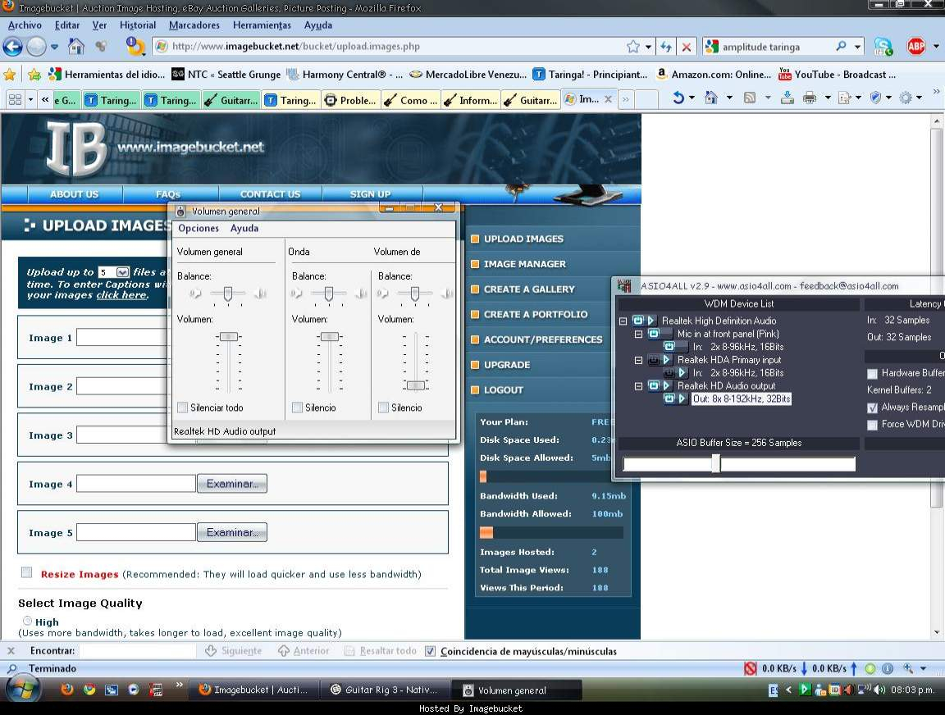
Task: Click power icon of Realtek HDA Primary input
Action: point(654,360)
